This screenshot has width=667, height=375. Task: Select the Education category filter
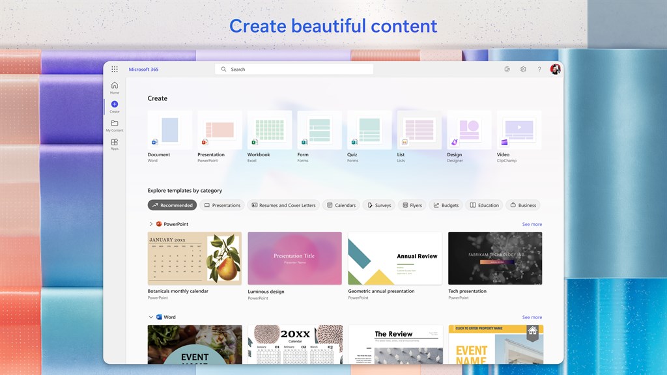[484, 205]
